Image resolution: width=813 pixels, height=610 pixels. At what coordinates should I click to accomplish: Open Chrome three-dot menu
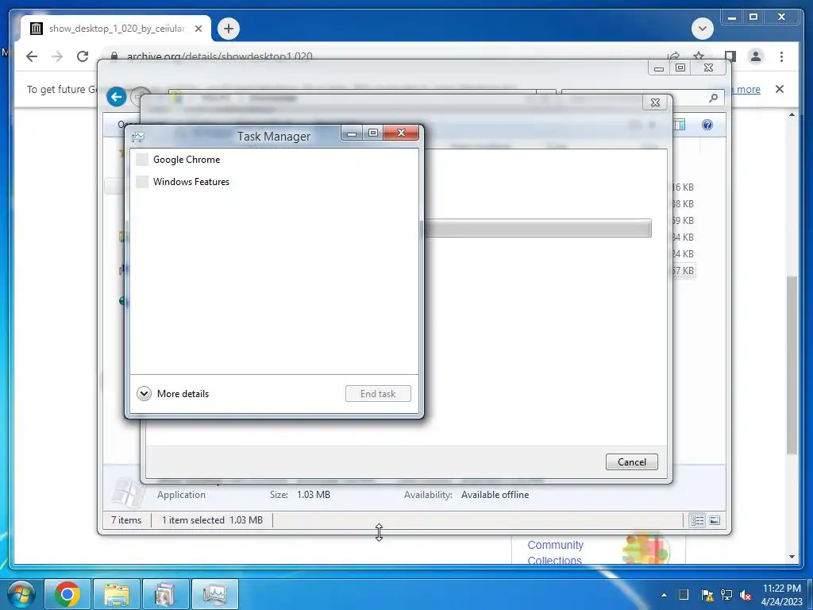pos(781,56)
